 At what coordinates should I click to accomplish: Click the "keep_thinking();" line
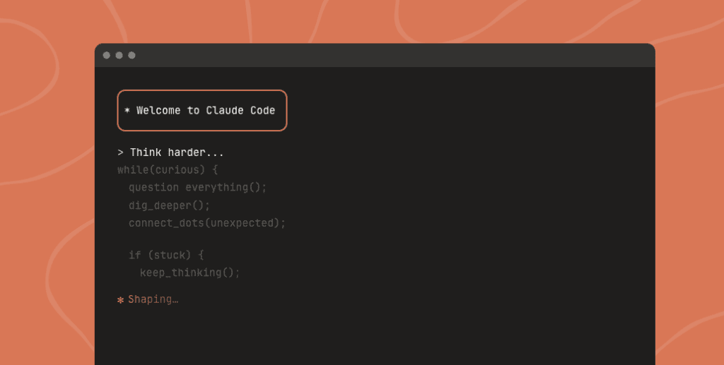tap(190, 273)
